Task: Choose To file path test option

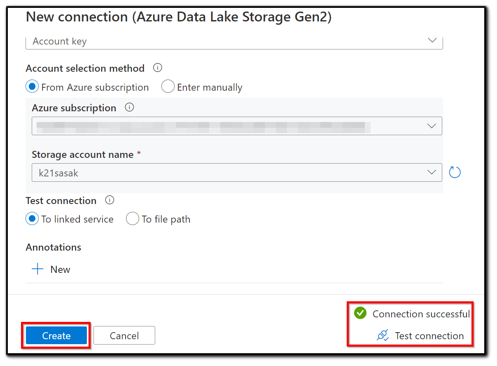Action: click(x=132, y=218)
